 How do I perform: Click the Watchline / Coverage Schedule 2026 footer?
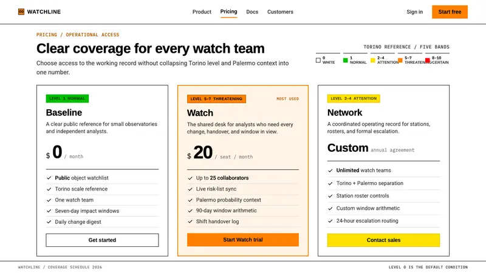pyautogui.click(x=60, y=267)
